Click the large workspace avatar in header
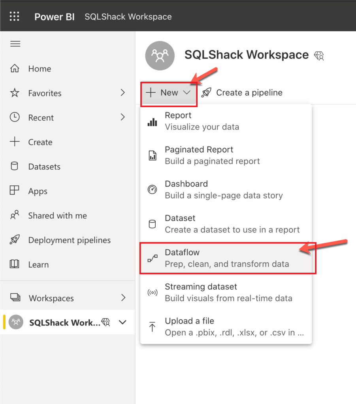 [x=160, y=56]
